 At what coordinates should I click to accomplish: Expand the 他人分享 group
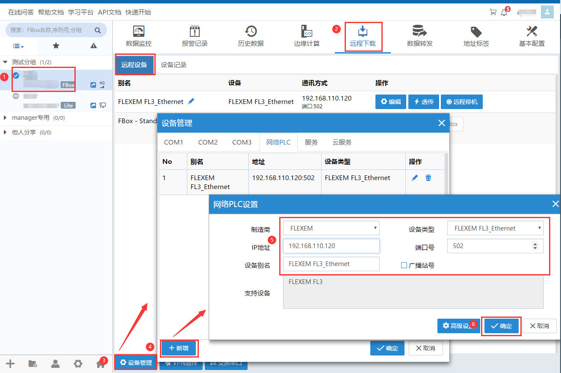pos(5,133)
